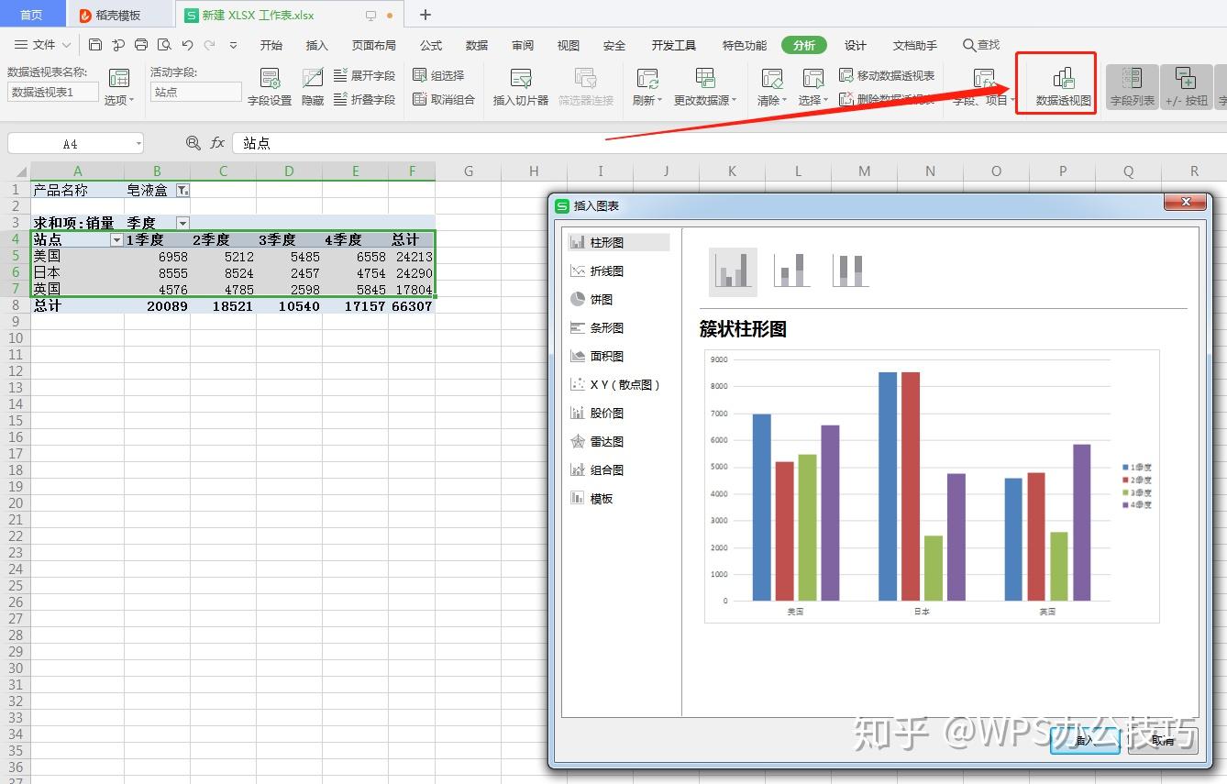Click the Redo arrow icon
The width and height of the screenshot is (1227, 784).
click(x=210, y=45)
